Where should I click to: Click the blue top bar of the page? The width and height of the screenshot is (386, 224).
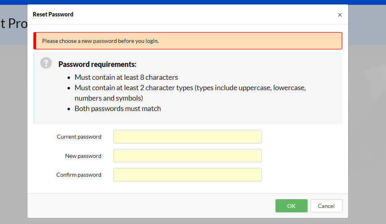click(193, 2)
